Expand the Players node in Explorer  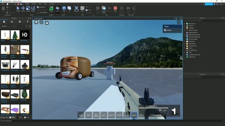[x=185, y=26]
